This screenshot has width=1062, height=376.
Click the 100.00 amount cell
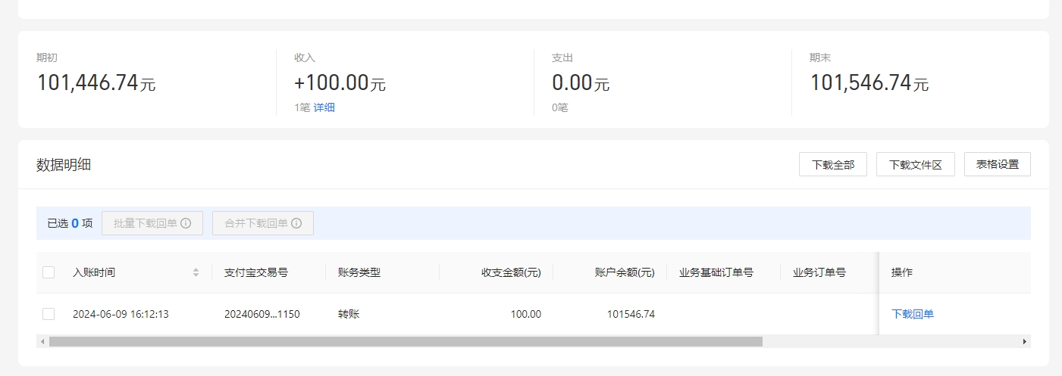tap(526, 314)
